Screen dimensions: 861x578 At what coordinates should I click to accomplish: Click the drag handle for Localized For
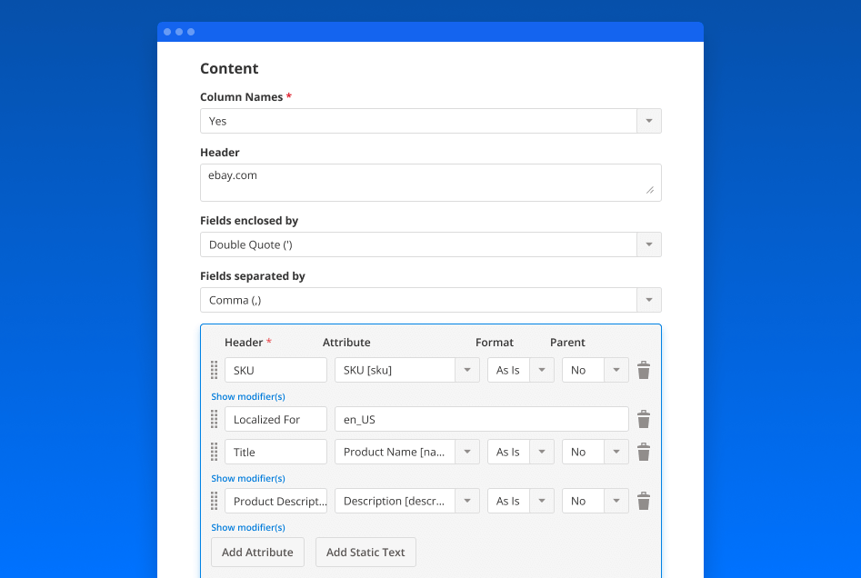[x=215, y=419]
